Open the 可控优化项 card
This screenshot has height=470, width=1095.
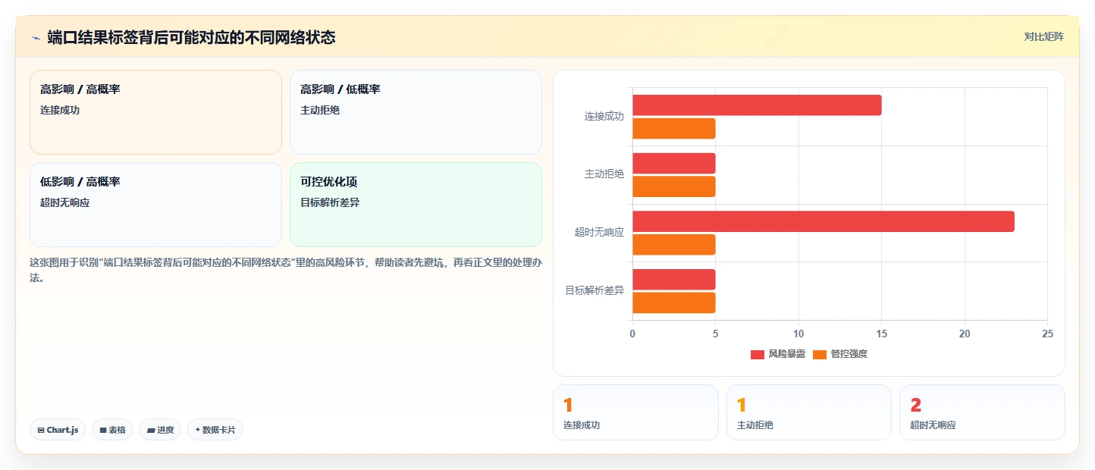click(416, 205)
